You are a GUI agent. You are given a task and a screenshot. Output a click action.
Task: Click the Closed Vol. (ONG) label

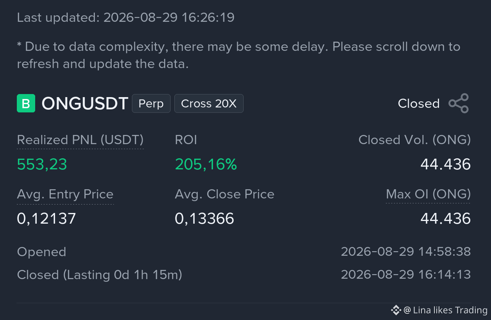click(x=415, y=140)
